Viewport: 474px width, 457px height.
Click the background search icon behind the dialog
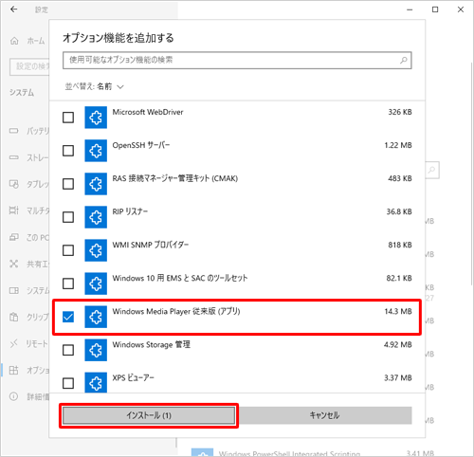tap(431, 171)
